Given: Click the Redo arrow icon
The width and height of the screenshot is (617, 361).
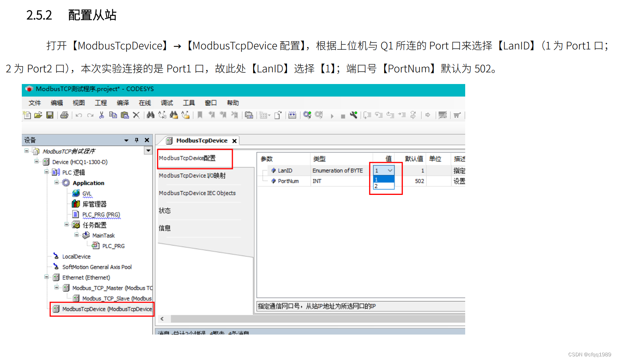Looking at the screenshot, I should click(x=90, y=115).
